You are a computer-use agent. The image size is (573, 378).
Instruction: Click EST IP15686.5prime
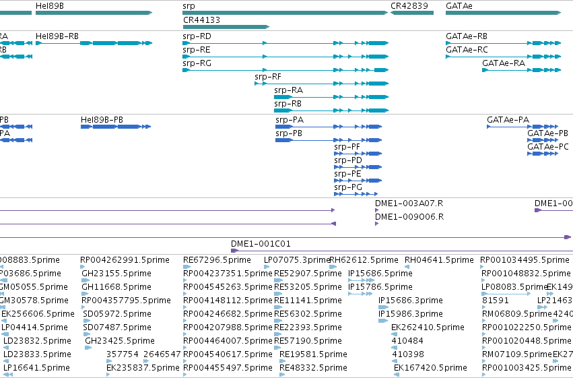(380, 274)
